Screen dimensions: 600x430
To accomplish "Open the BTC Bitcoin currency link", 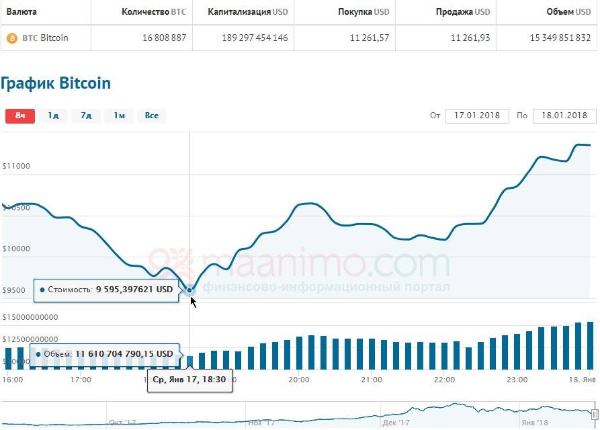I will [46, 38].
